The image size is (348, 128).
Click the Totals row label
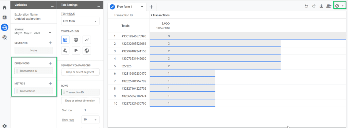(x=125, y=26)
